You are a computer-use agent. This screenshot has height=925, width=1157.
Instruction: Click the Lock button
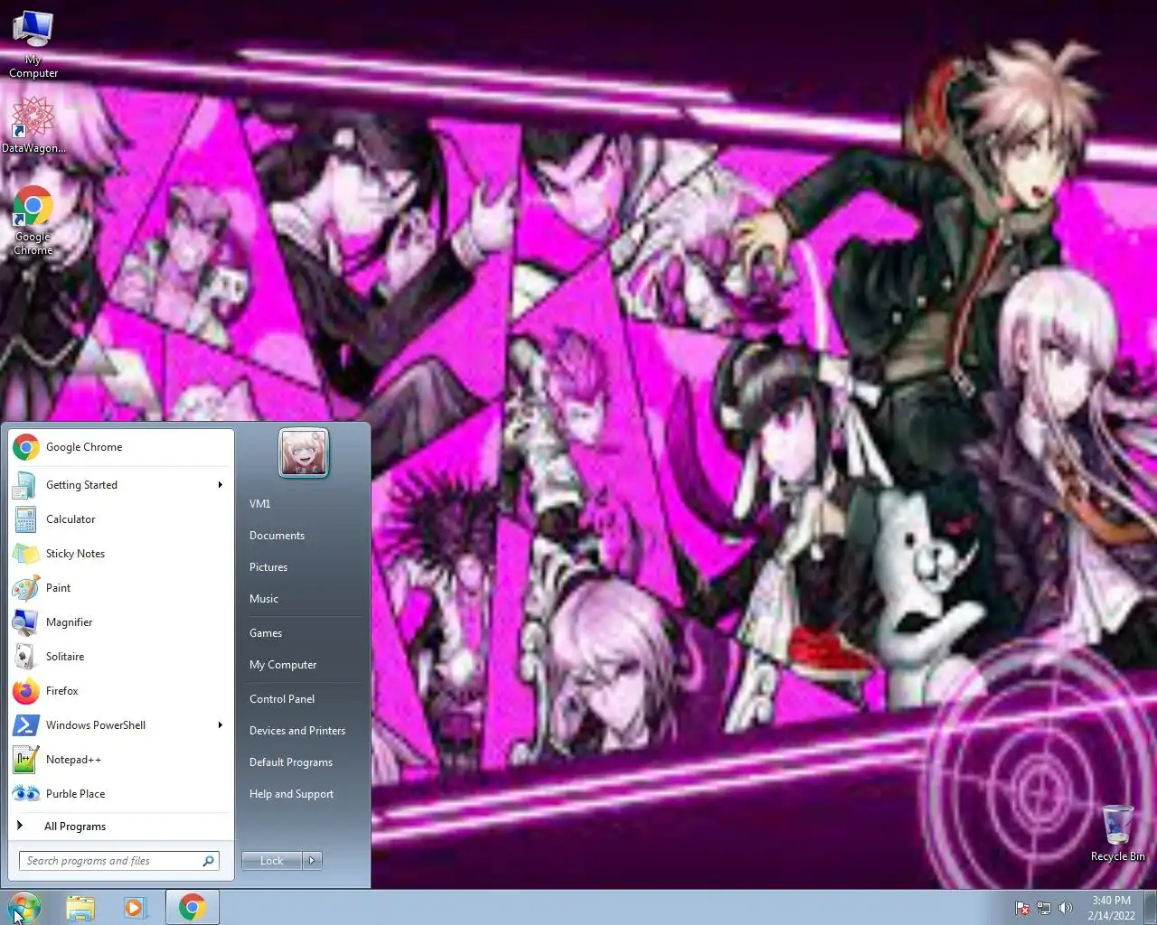coord(272,861)
